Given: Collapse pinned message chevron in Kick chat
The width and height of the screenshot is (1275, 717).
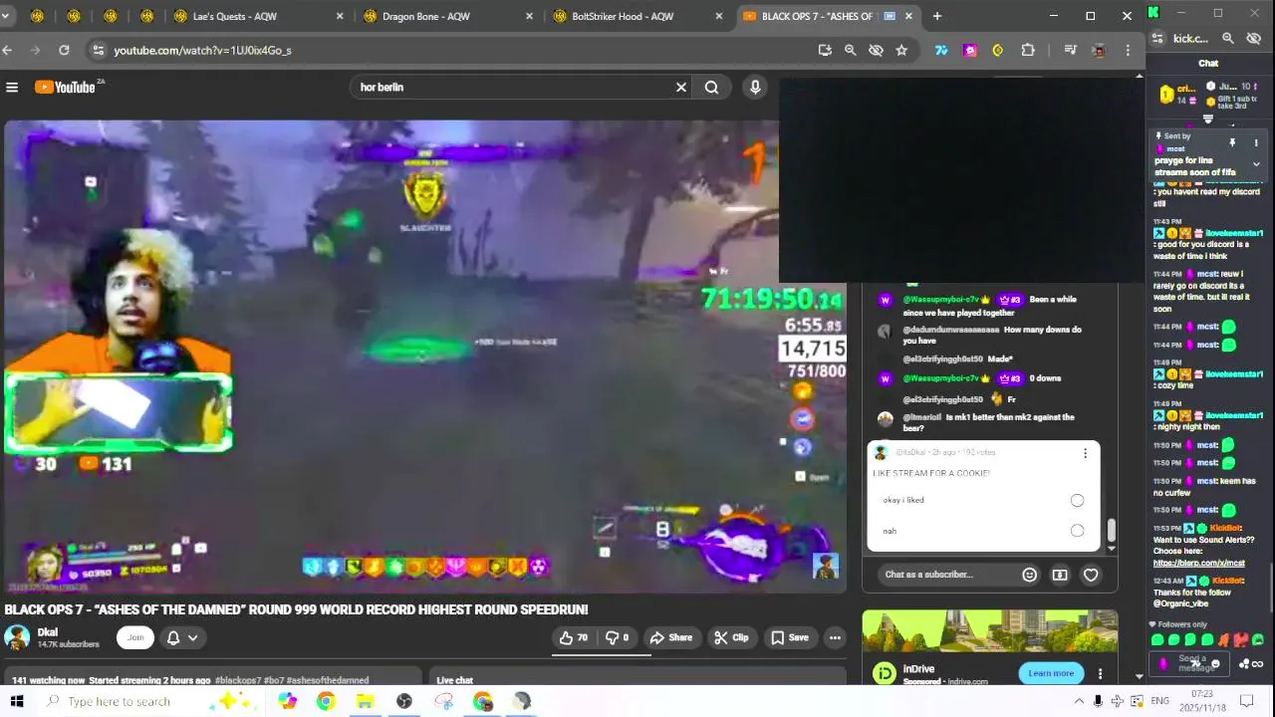Looking at the screenshot, I should (x=1256, y=164).
